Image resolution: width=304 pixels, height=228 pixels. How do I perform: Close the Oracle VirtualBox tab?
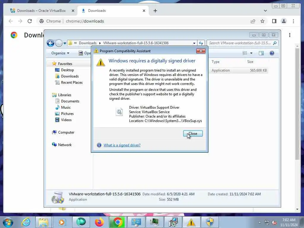(73, 11)
